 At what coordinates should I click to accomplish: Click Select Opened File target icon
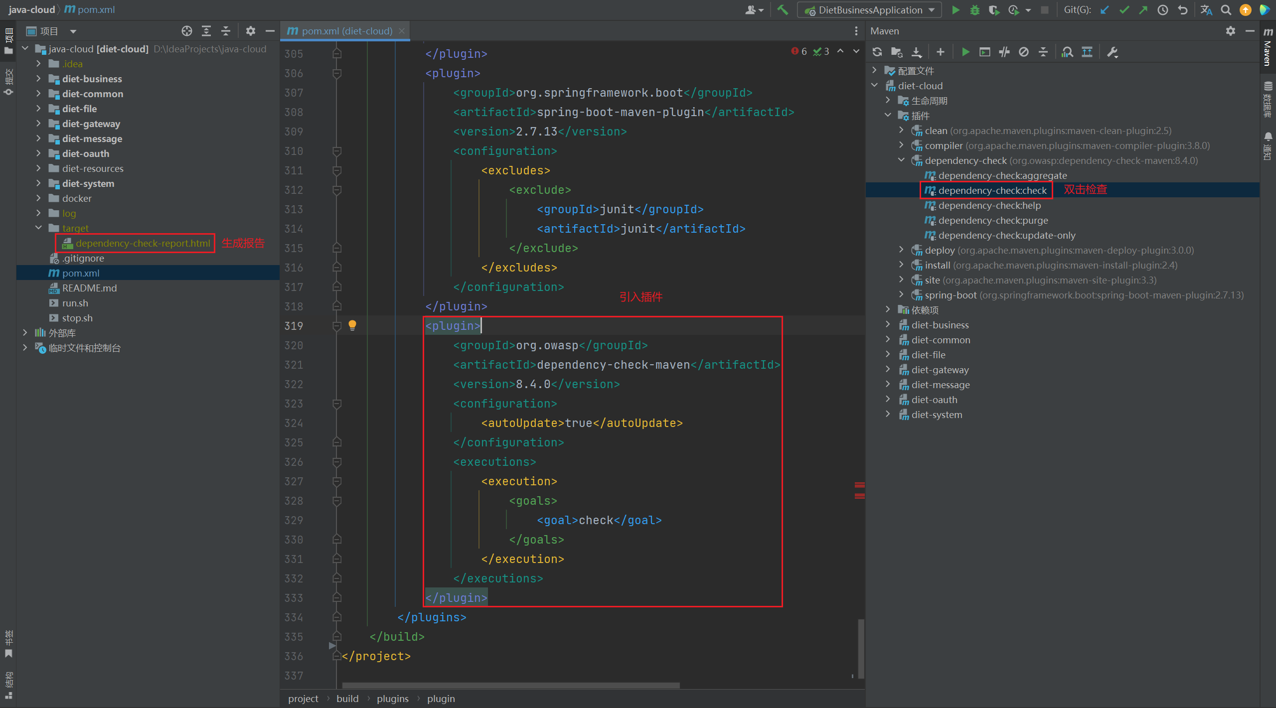point(187,31)
